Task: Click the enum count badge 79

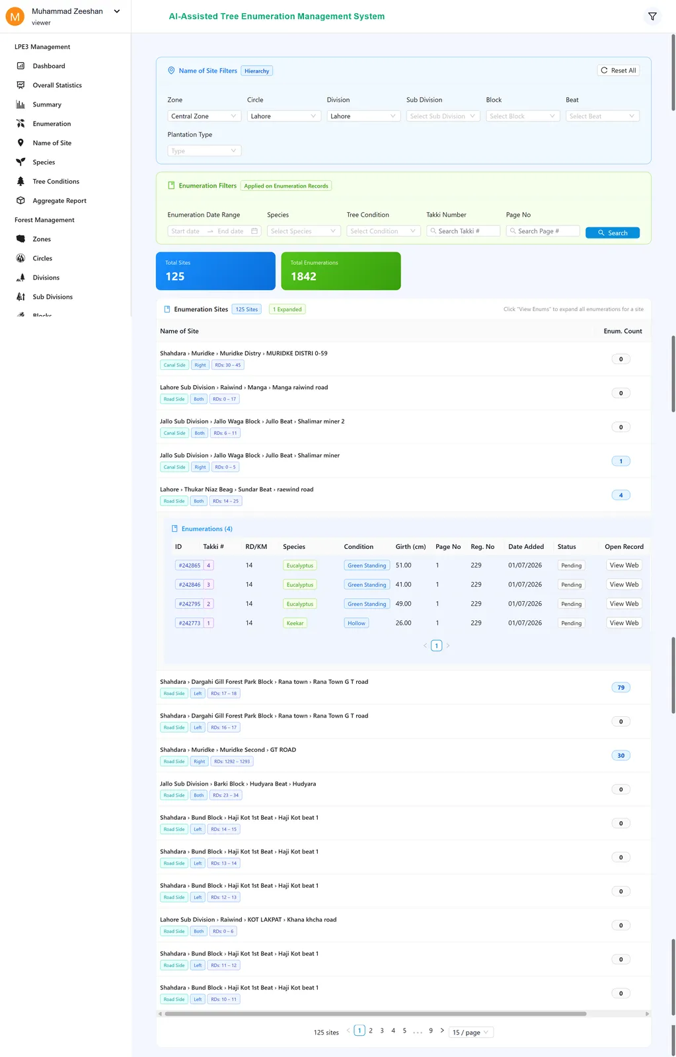Action: pyautogui.click(x=621, y=688)
